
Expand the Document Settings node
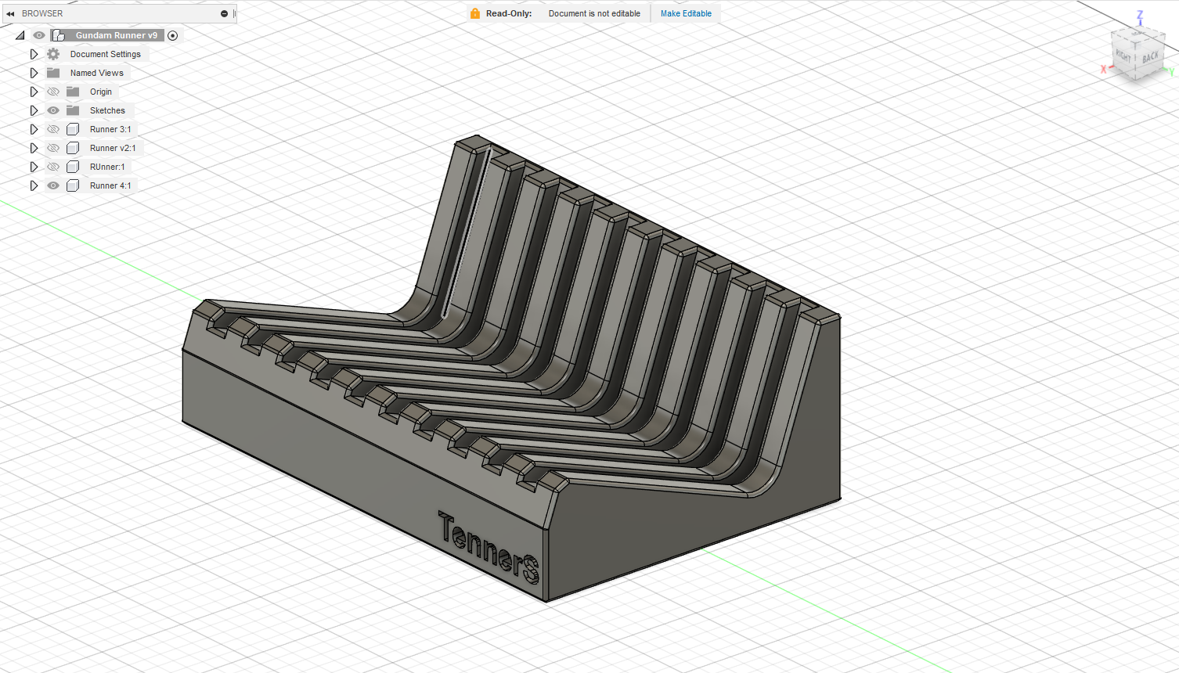(x=34, y=54)
